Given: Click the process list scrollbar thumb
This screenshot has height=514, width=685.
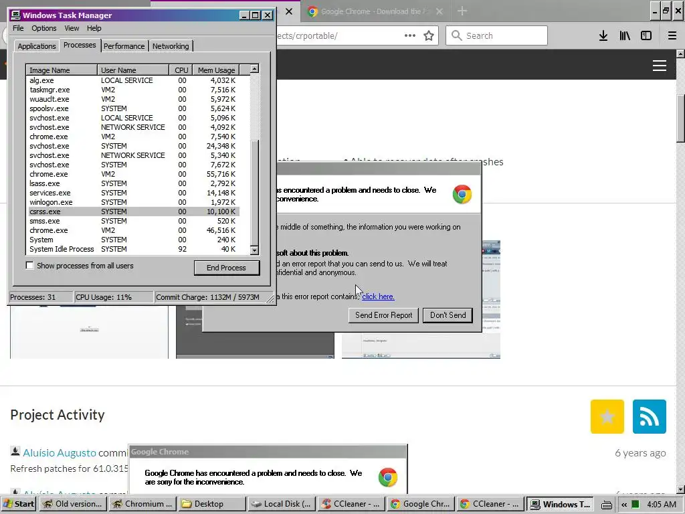Looking at the screenshot, I should (254, 192).
